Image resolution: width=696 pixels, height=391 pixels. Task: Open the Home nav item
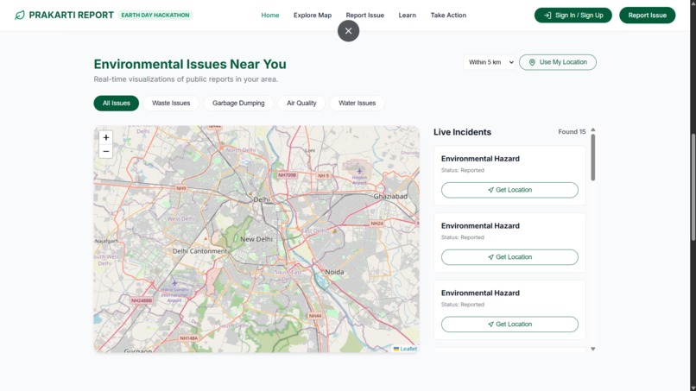(x=270, y=15)
